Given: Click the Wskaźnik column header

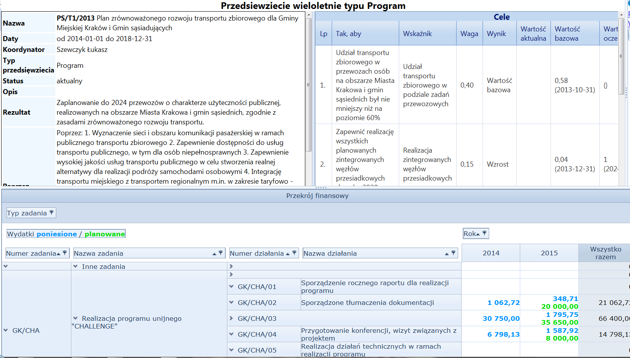Looking at the screenshot, I should tap(427, 34).
